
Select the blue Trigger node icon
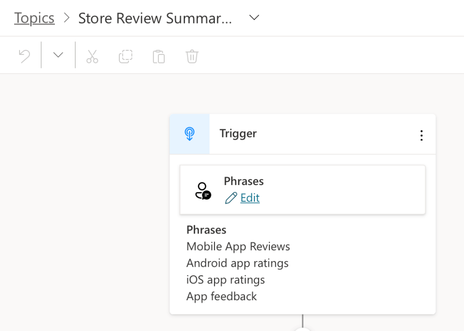tap(190, 134)
